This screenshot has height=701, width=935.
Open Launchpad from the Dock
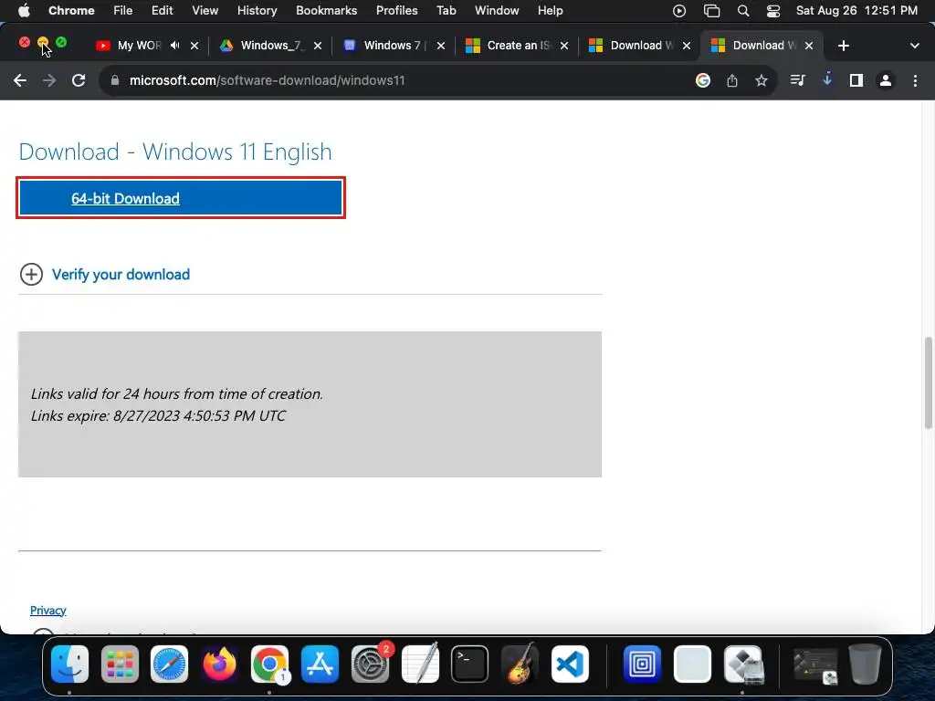120,664
